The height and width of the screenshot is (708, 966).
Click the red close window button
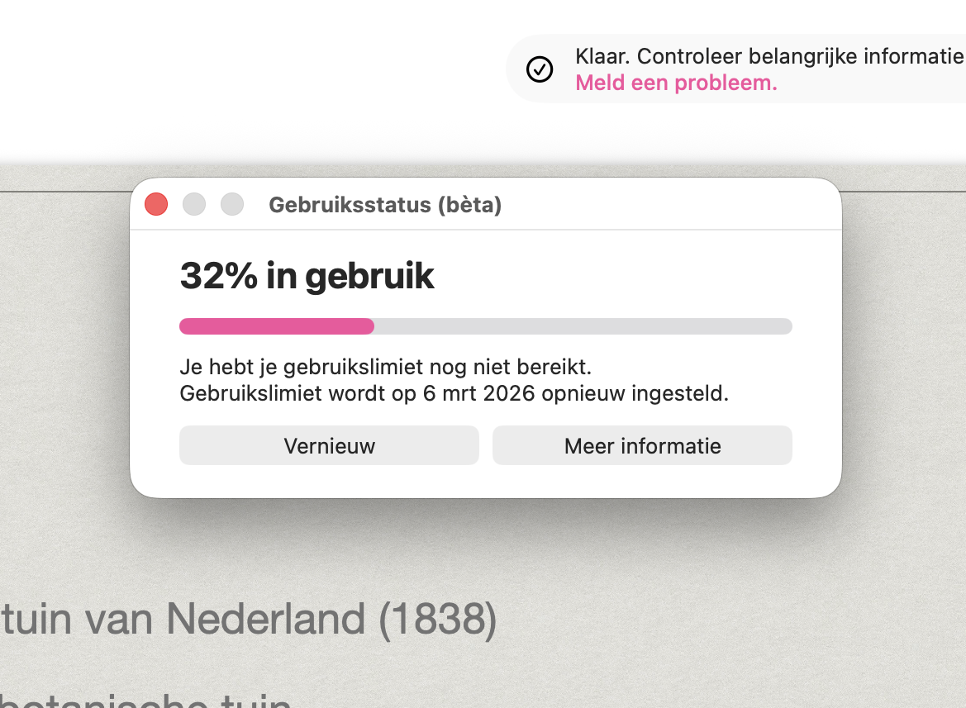pyautogui.click(x=155, y=203)
